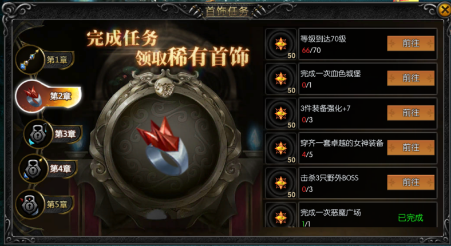Close the 首饰任务 window

coord(444,11)
